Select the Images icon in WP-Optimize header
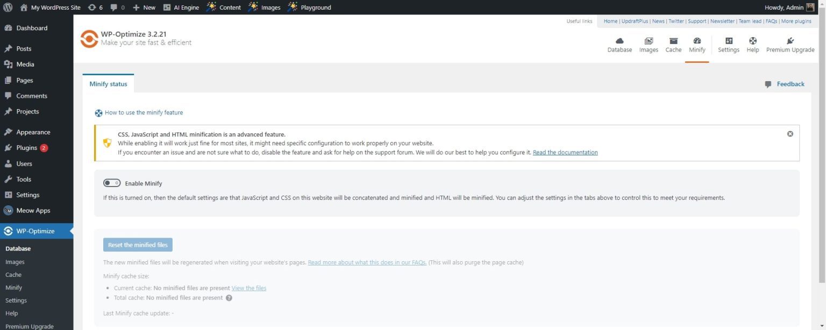This screenshot has width=826, height=330. (648, 43)
